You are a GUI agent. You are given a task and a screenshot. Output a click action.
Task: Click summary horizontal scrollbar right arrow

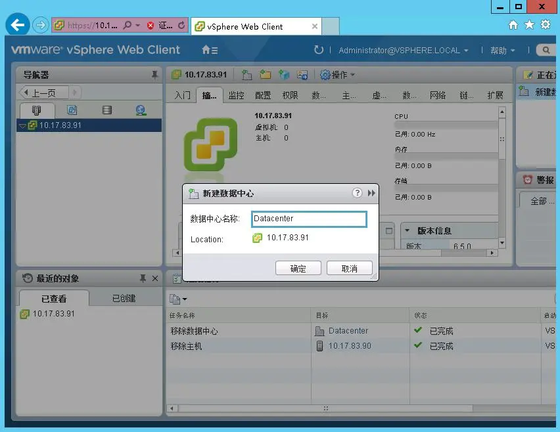[492, 253]
